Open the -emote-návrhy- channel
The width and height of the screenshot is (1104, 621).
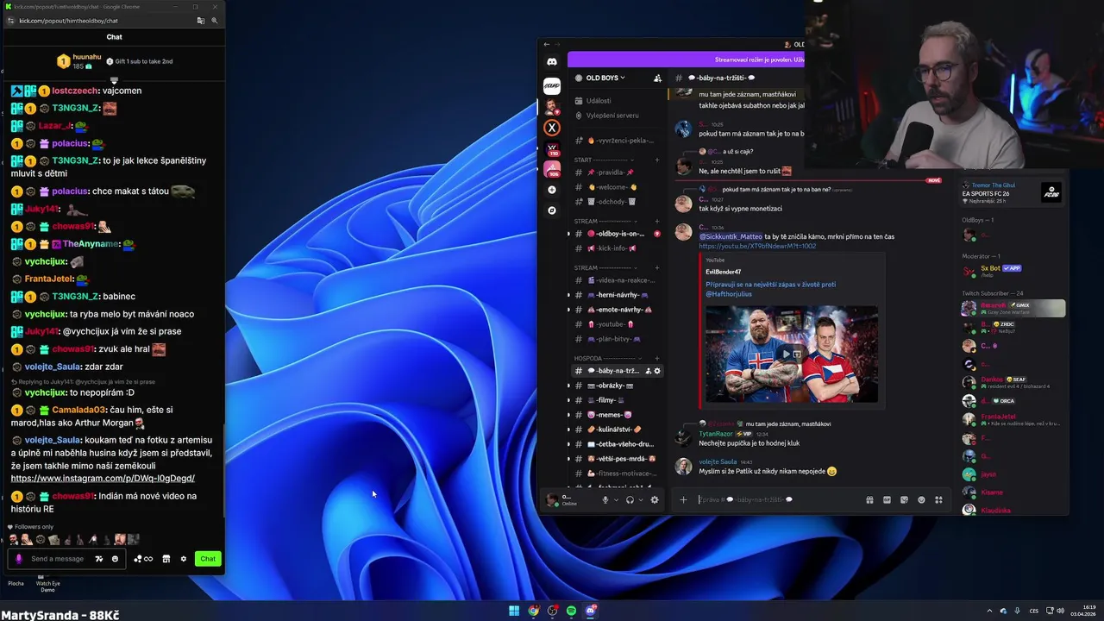(x=618, y=310)
